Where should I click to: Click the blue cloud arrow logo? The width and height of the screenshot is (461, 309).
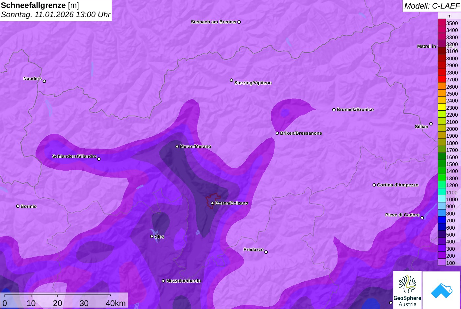coord(442,290)
